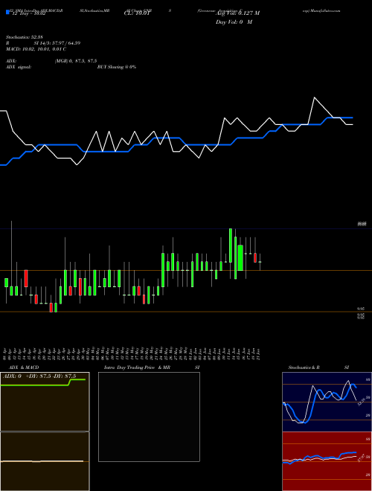Open the ADX indicator chart panel

tap(45, 402)
